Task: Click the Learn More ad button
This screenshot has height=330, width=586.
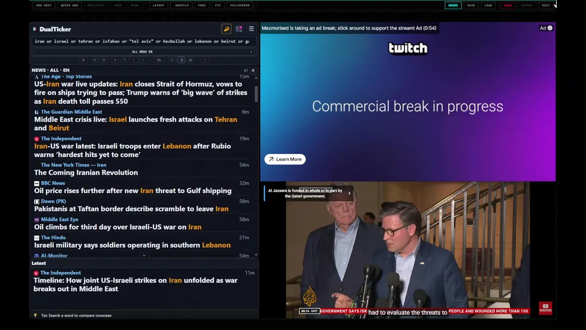Action: (x=285, y=159)
